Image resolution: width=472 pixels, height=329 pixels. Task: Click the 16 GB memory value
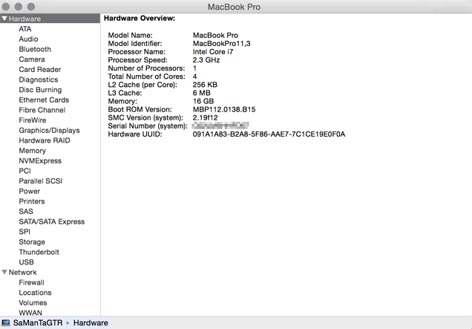click(x=203, y=101)
